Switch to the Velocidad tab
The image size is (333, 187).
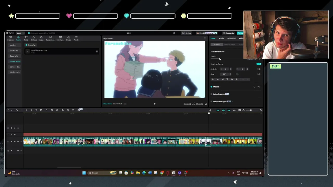(x=231, y=38)
